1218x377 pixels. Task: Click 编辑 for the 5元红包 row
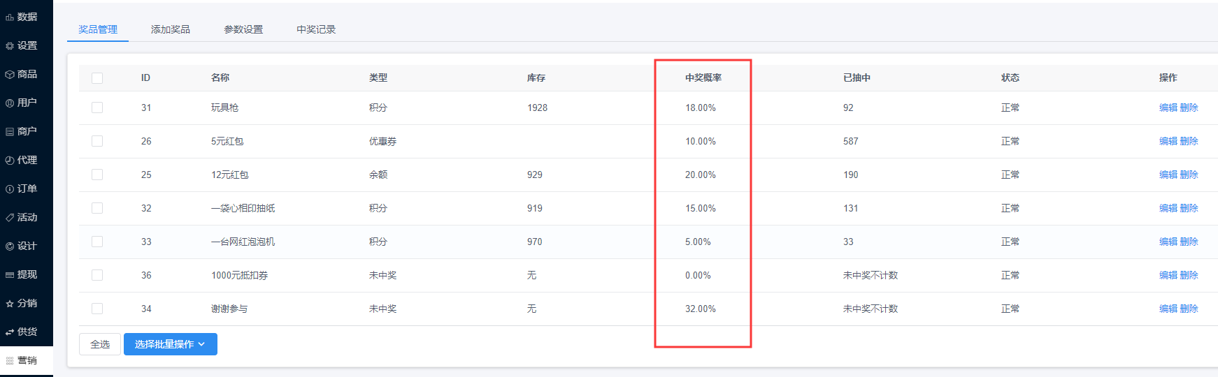click(x=1168, y=141)
